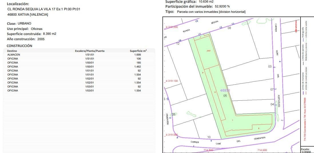This screenshot has width=314, height=153.
Task: Click coordinate label '714.500' on map
Action: click(x=208, y=150)
